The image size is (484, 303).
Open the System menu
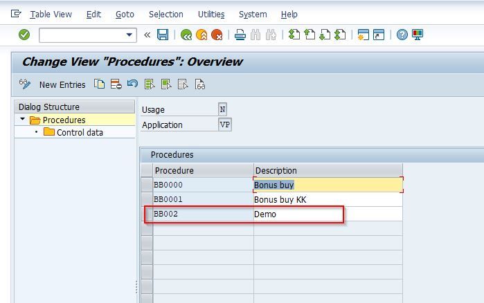click(253, 15)
